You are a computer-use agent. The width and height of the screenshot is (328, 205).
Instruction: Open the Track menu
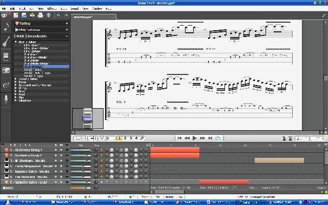pyautogui.click(x=23, y=9)
